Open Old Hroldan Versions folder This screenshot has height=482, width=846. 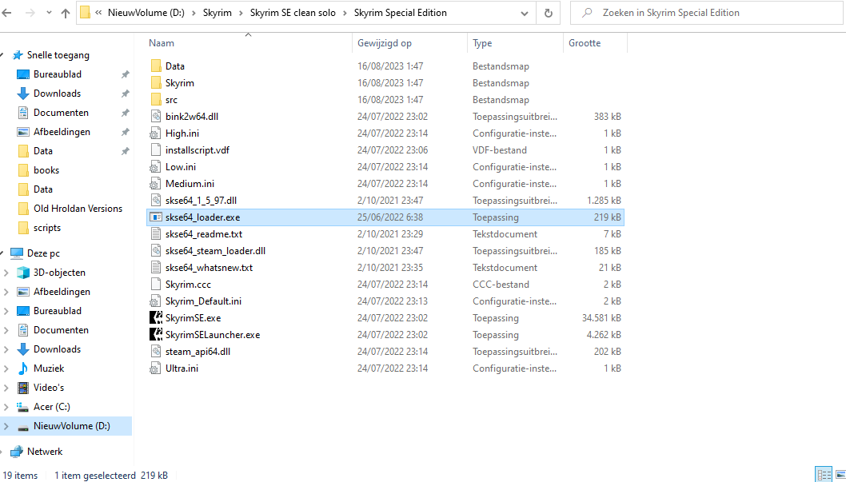78,208
